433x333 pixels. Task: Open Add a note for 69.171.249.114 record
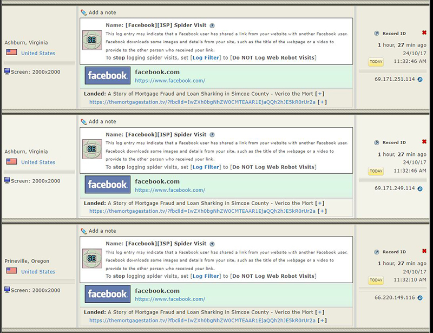point(102,122)
